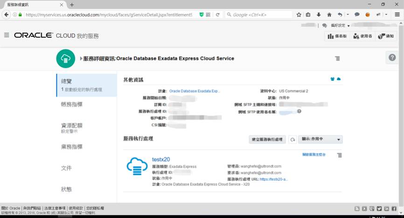Open the QR code icon in address bar
Screen dimensions: 404x218
pos(208,14)
